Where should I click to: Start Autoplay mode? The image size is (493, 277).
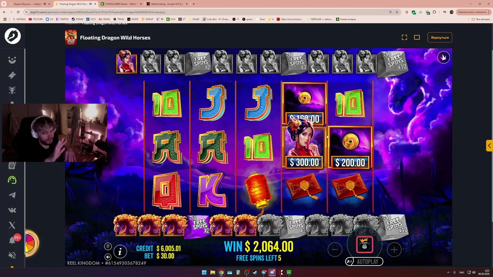(364, 262)
